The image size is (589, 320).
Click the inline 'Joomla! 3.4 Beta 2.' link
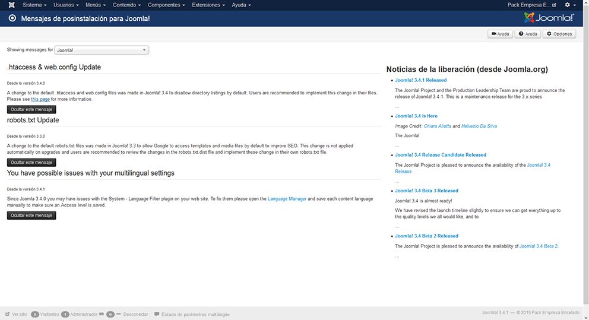click(x=539, y=246)
